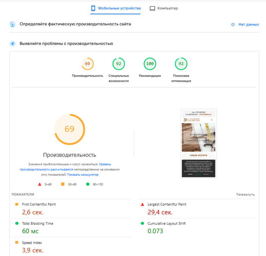Image resolution: width=266 pixels, height=256 pixels.
Task: Click the 2,6 сек. value
Action: pos(33,212)
